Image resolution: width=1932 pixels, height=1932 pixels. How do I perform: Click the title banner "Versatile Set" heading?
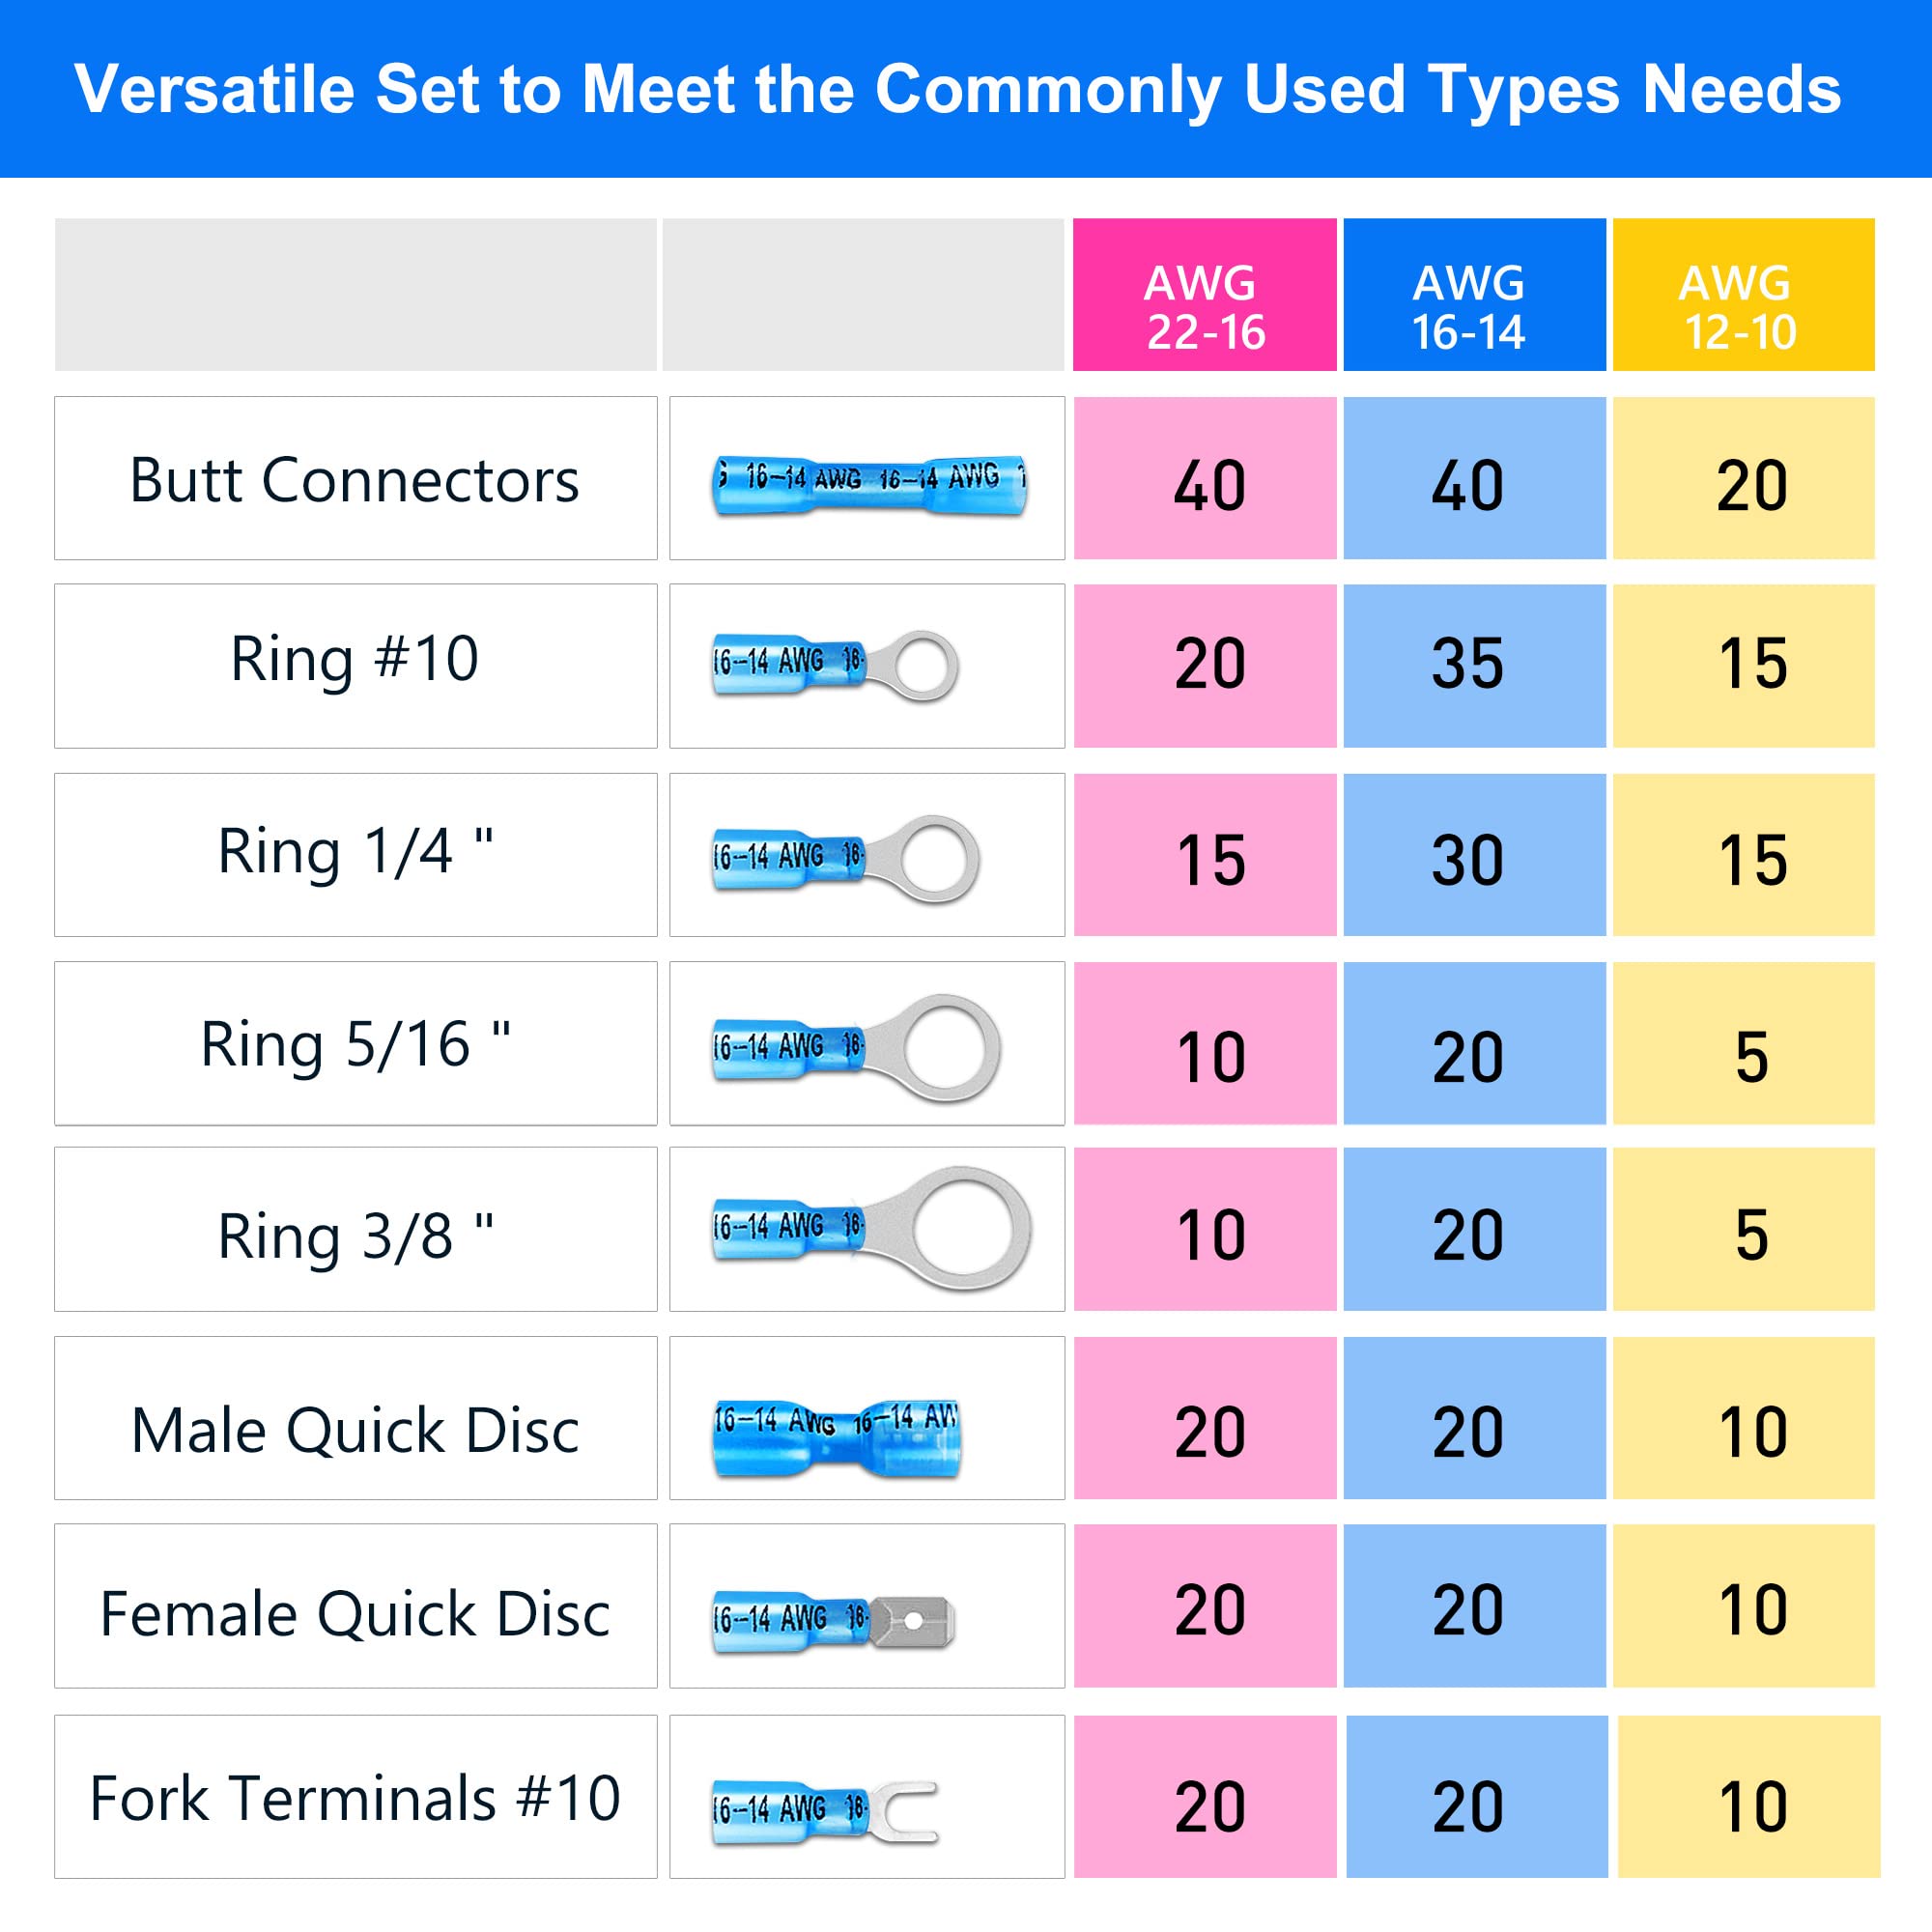tap(957, 90)
